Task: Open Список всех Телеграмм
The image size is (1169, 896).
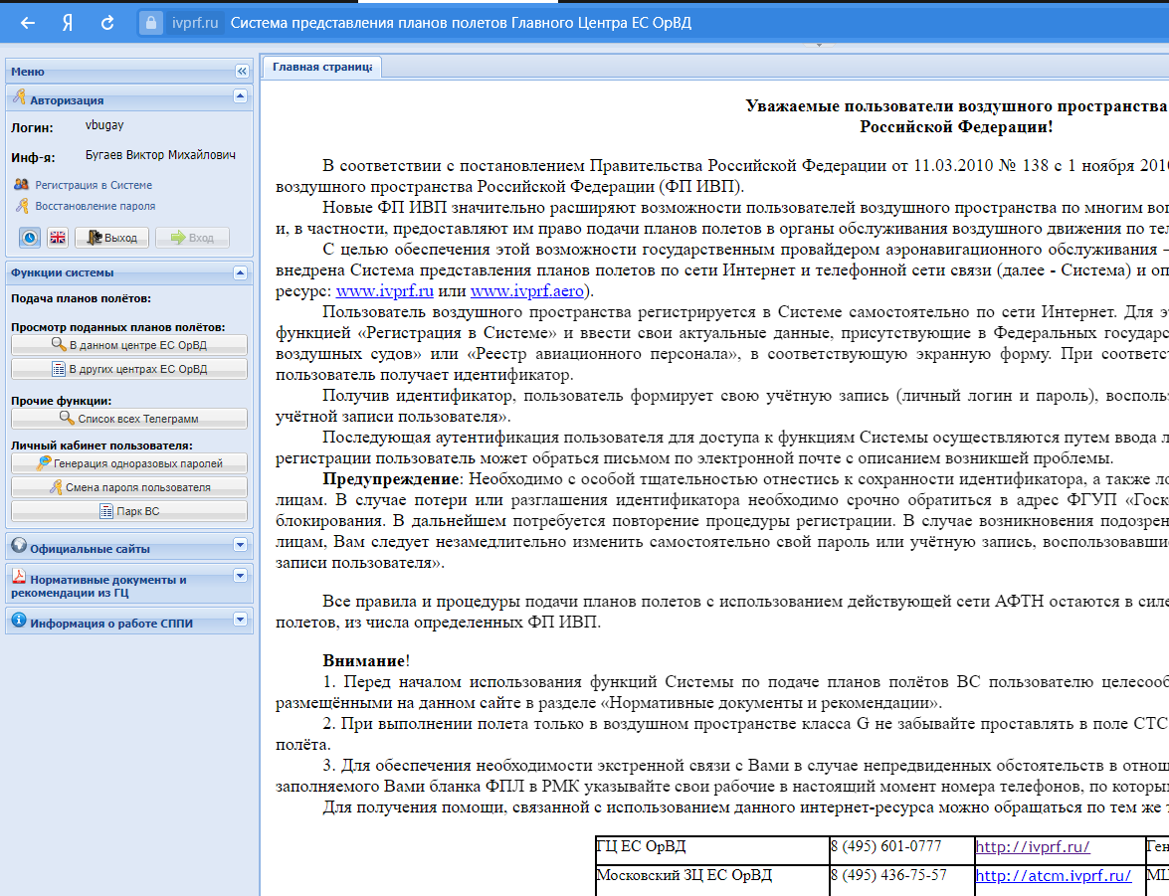Action: (129, 420)
